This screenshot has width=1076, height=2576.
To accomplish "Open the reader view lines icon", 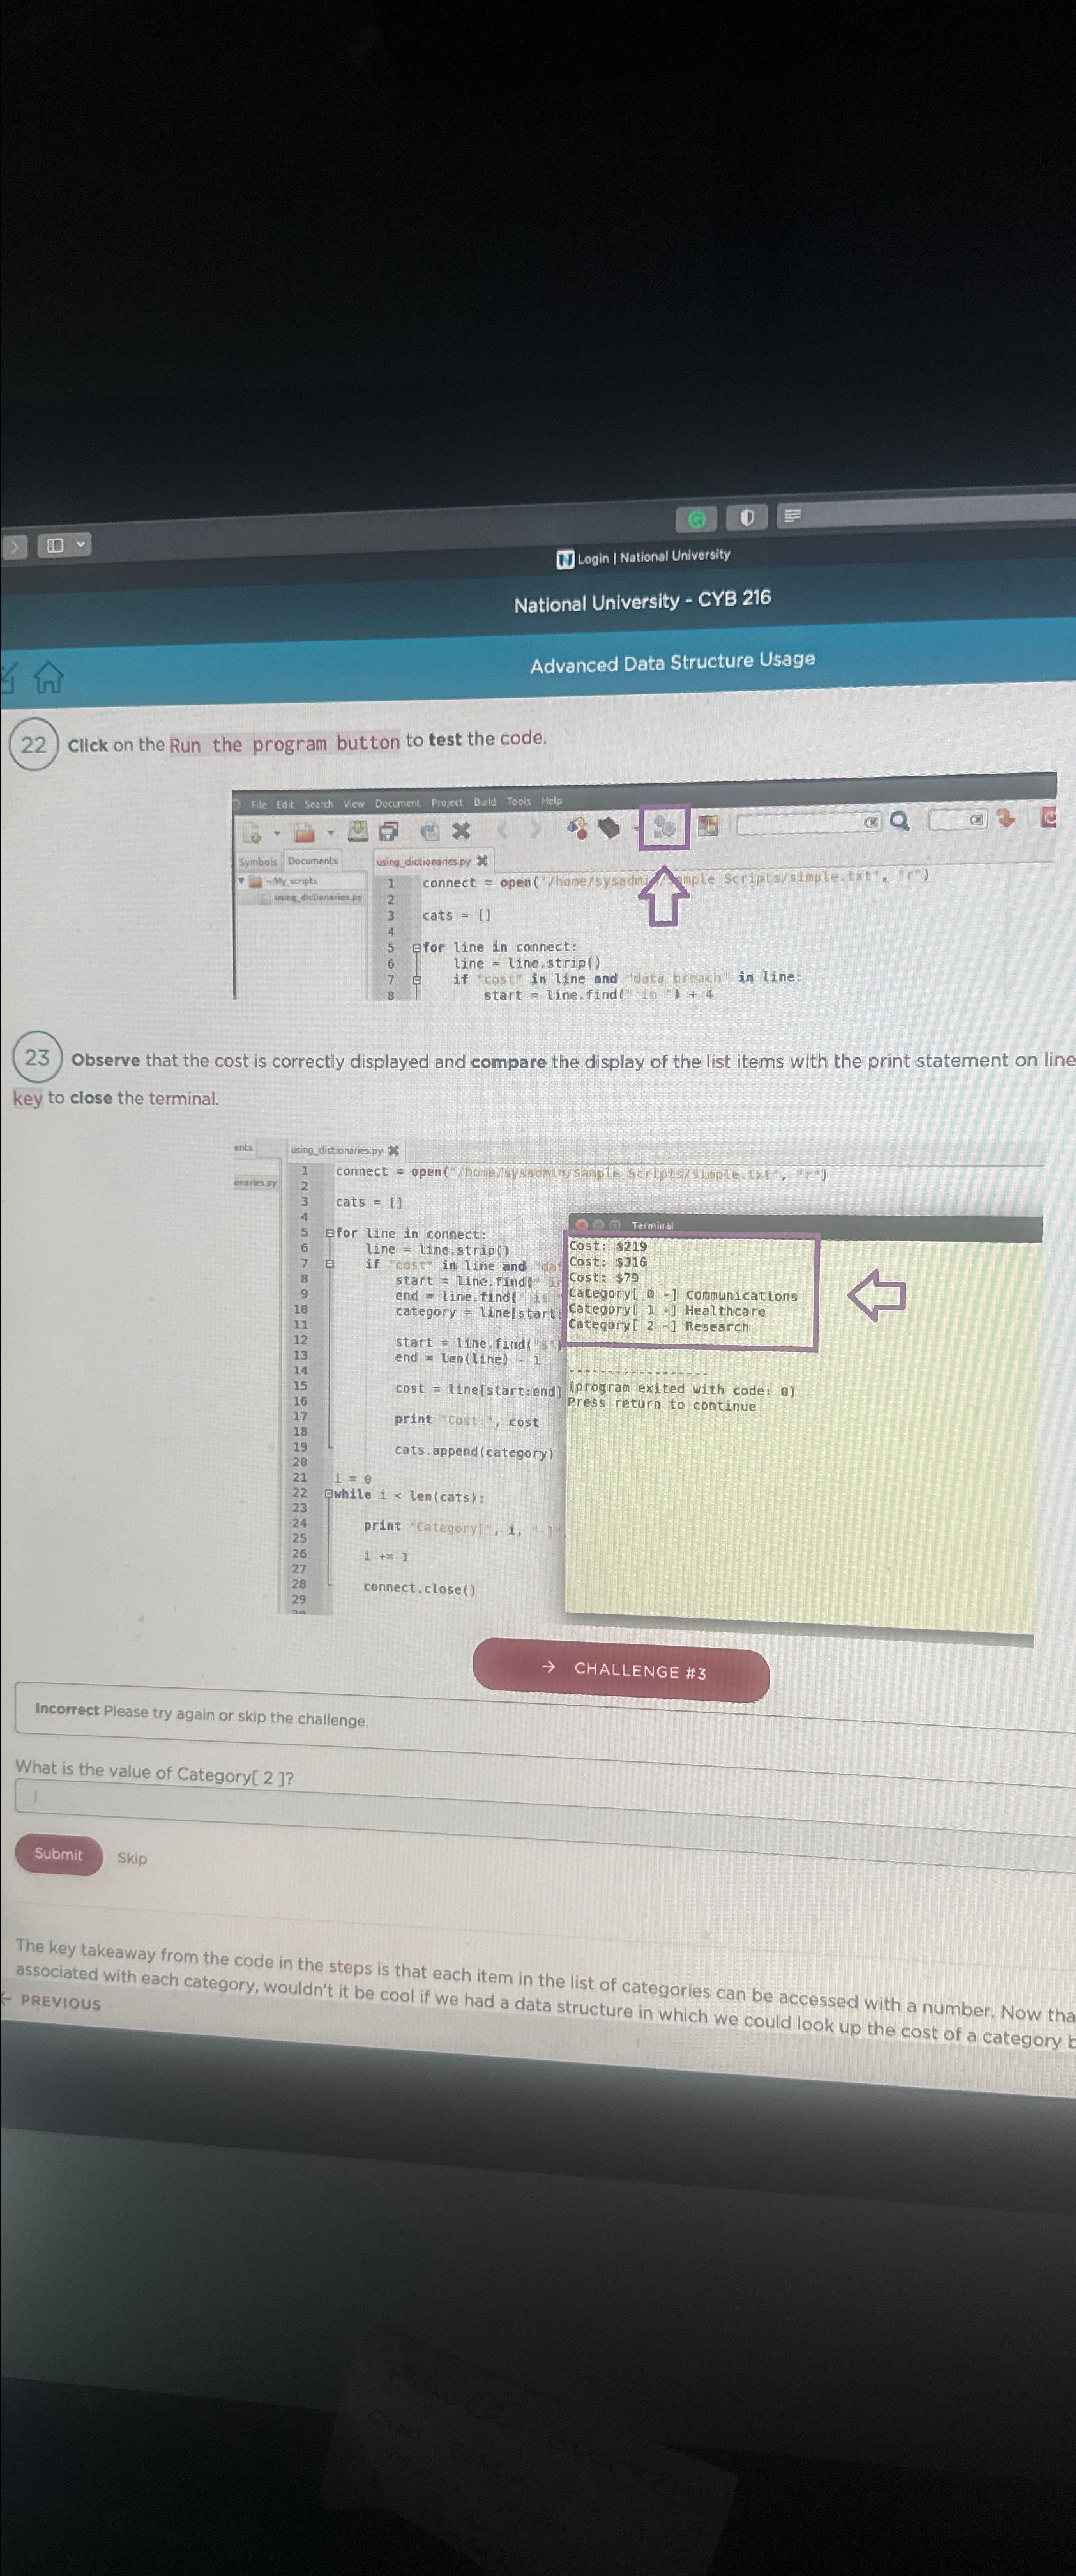I will coord(792,516).
